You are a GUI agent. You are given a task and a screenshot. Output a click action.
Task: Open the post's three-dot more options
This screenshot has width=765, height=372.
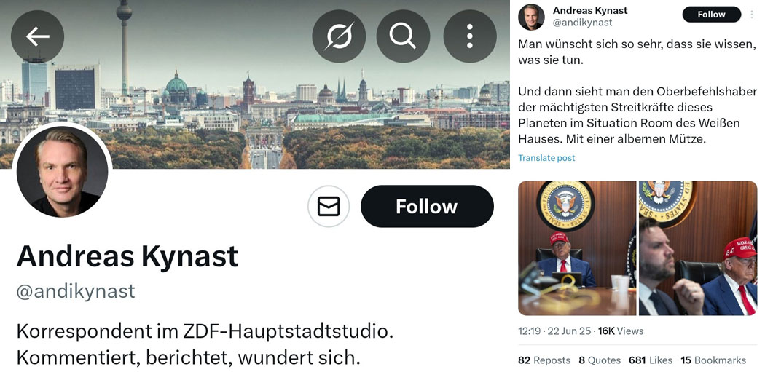tap(752, 14)
